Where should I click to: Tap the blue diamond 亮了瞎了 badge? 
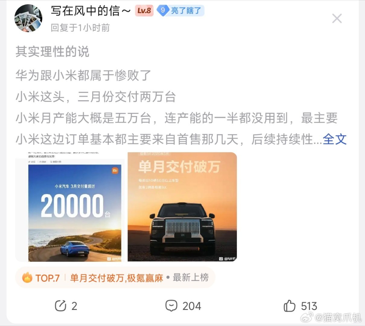181,11
